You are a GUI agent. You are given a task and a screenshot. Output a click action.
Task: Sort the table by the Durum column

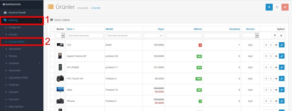250,29
